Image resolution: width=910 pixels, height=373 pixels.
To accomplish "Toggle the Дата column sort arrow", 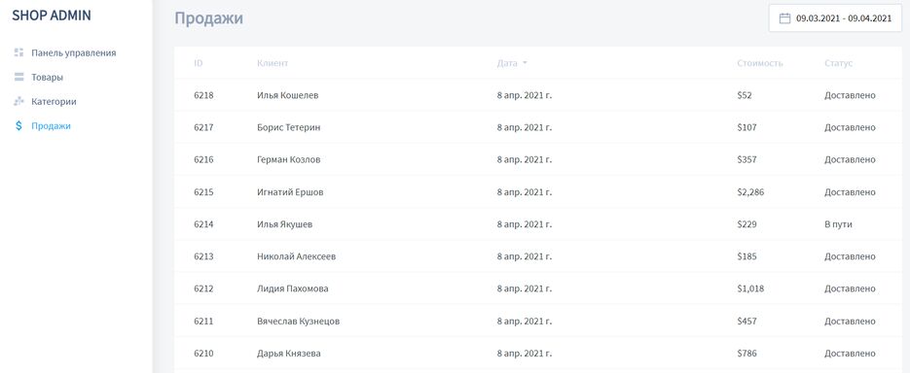I will pos(525,63).
